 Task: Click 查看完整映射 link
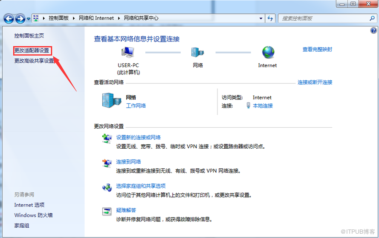(x=317, y=50)
